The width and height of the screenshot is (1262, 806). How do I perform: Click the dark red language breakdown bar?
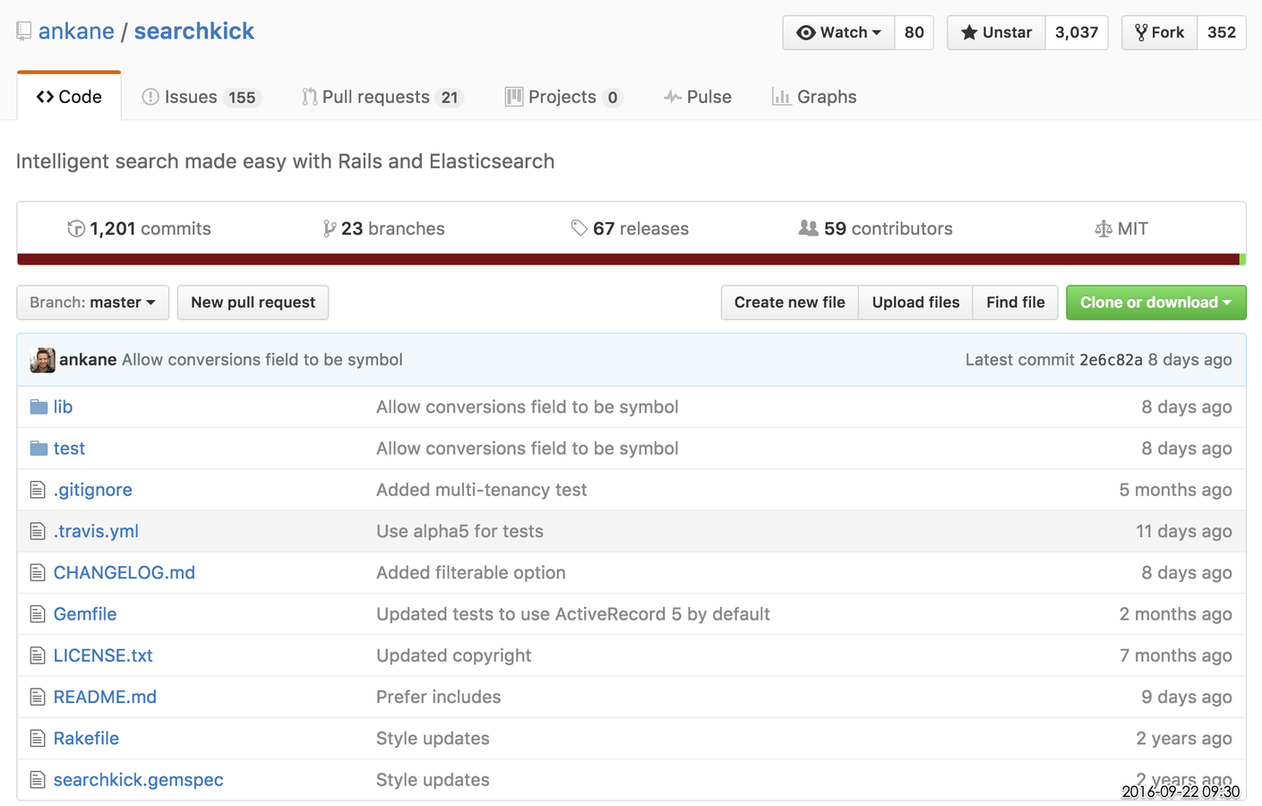(628, 260)
